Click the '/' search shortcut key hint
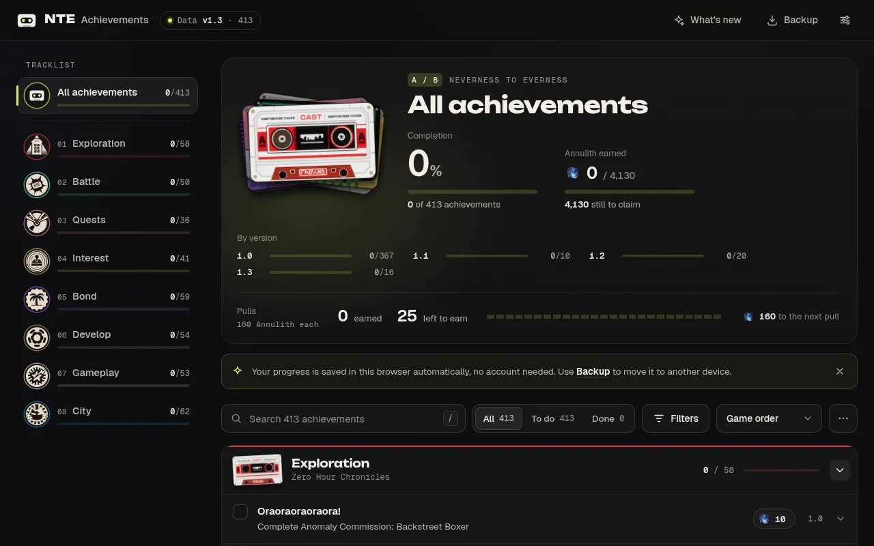 point(451,418)
